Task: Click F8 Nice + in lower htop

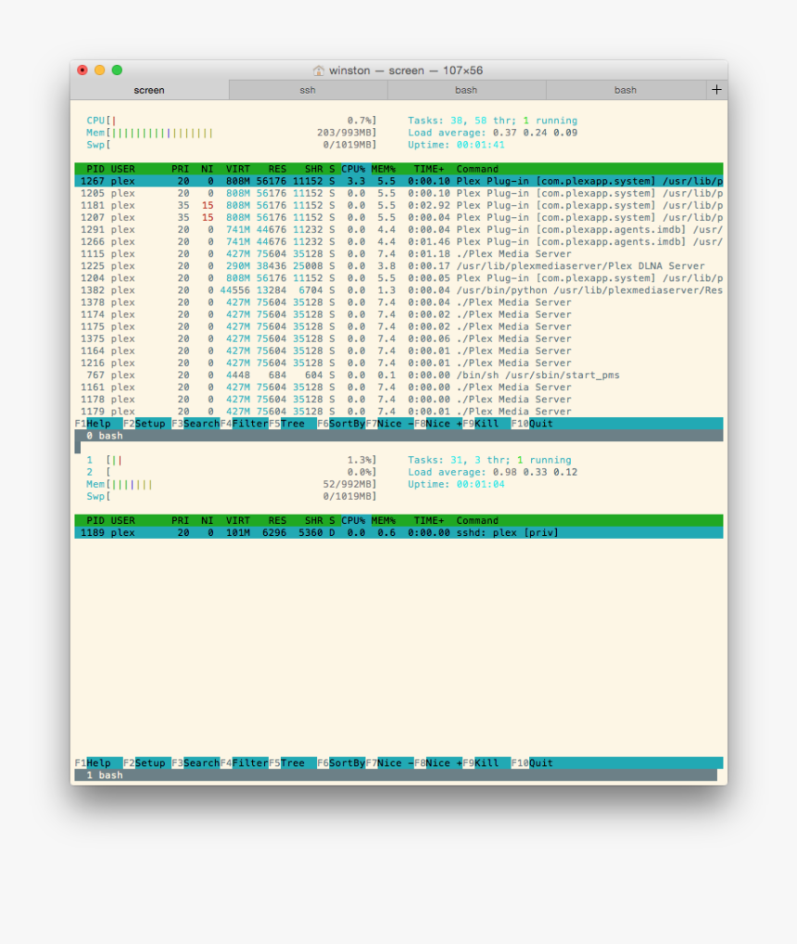Action: click(x=438, y=763)
